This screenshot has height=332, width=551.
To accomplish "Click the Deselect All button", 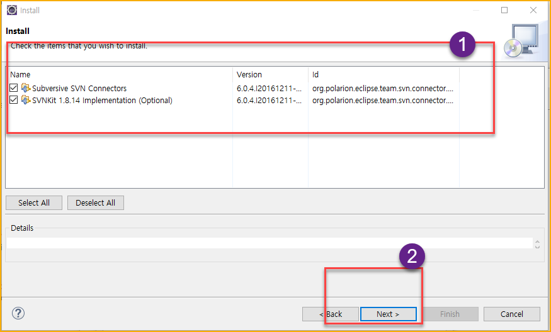I will pyautogui.click(x=96, y=203).
